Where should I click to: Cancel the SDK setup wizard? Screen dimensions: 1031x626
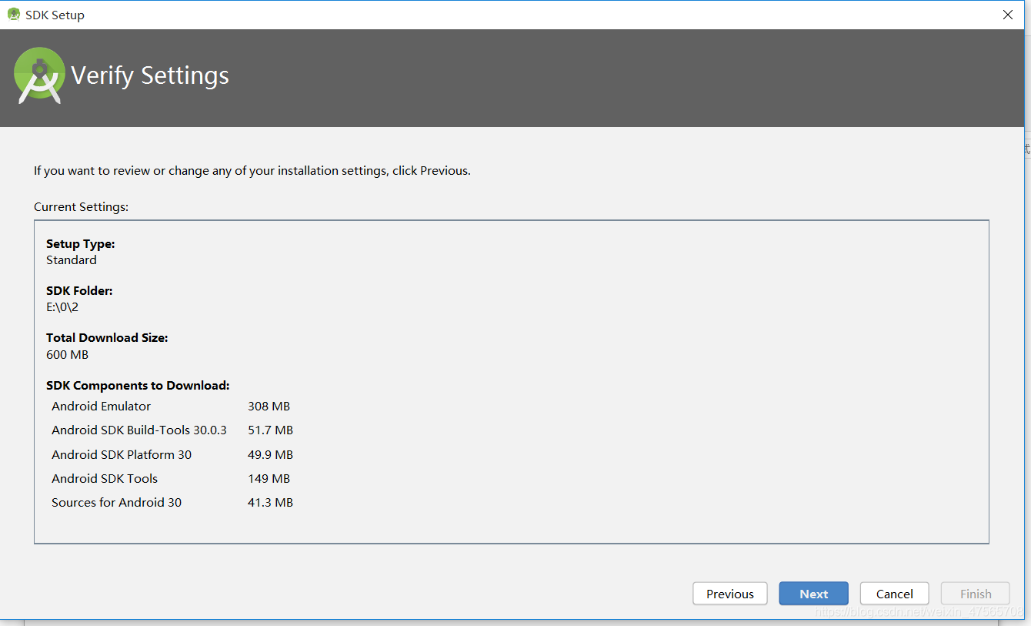[894, 594]
